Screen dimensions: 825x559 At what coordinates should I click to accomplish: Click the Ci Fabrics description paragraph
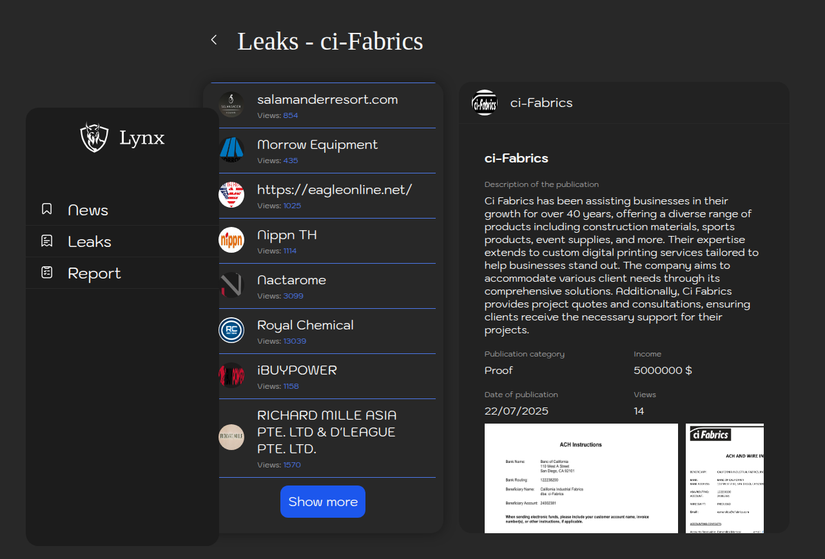tap(622, 266)
